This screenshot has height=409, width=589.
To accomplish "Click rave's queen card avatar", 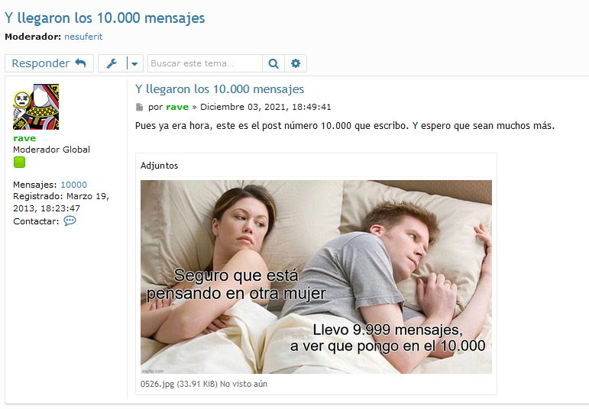I will (x=36, y=107).
